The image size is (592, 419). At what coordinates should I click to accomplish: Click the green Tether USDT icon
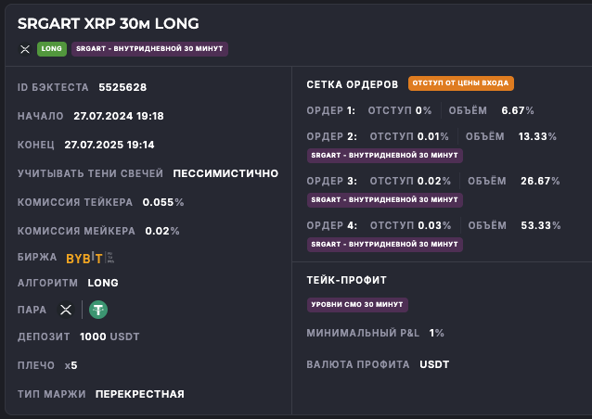click(x=97, y=310)
